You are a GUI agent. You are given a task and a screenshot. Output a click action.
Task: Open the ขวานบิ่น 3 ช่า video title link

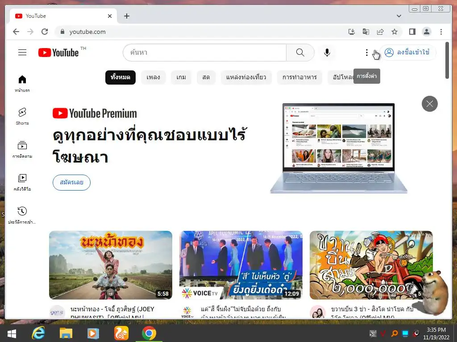click(x=372, y=313)
